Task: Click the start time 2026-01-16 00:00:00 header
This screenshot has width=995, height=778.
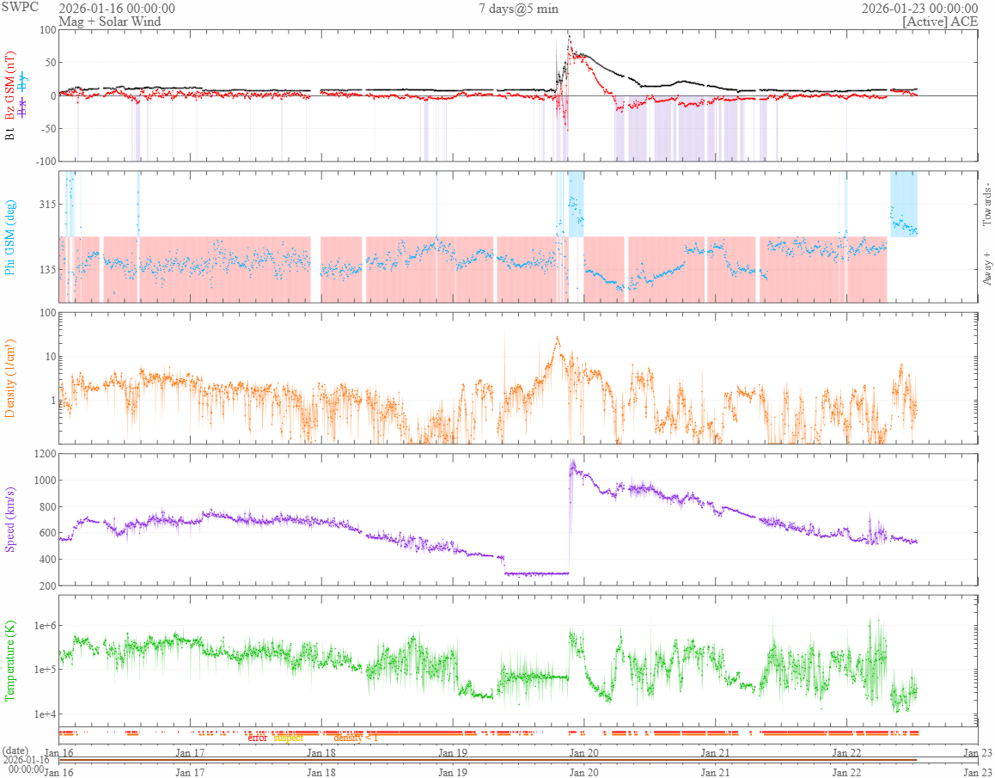Action: tap(117, 9)
